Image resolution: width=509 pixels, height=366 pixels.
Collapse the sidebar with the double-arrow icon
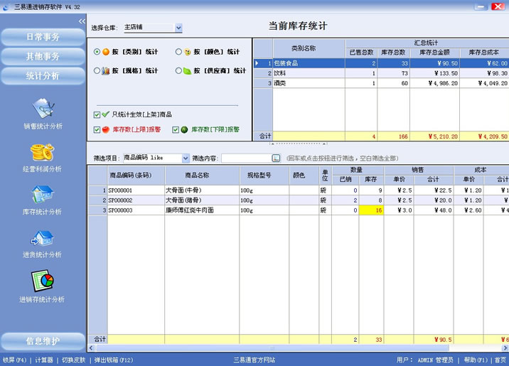click(82, 21)
